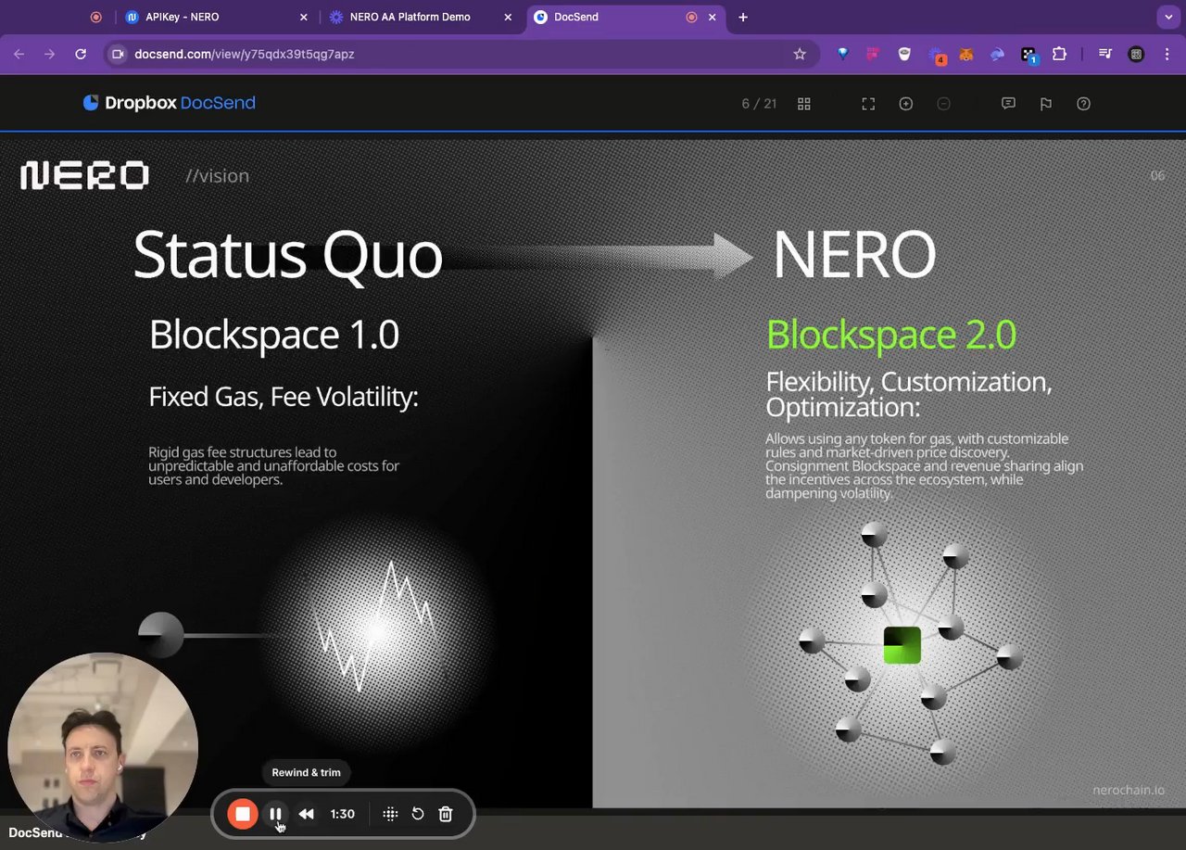Open the MetaMask fox extension
Screen dimensions: 1186x850
966,54
